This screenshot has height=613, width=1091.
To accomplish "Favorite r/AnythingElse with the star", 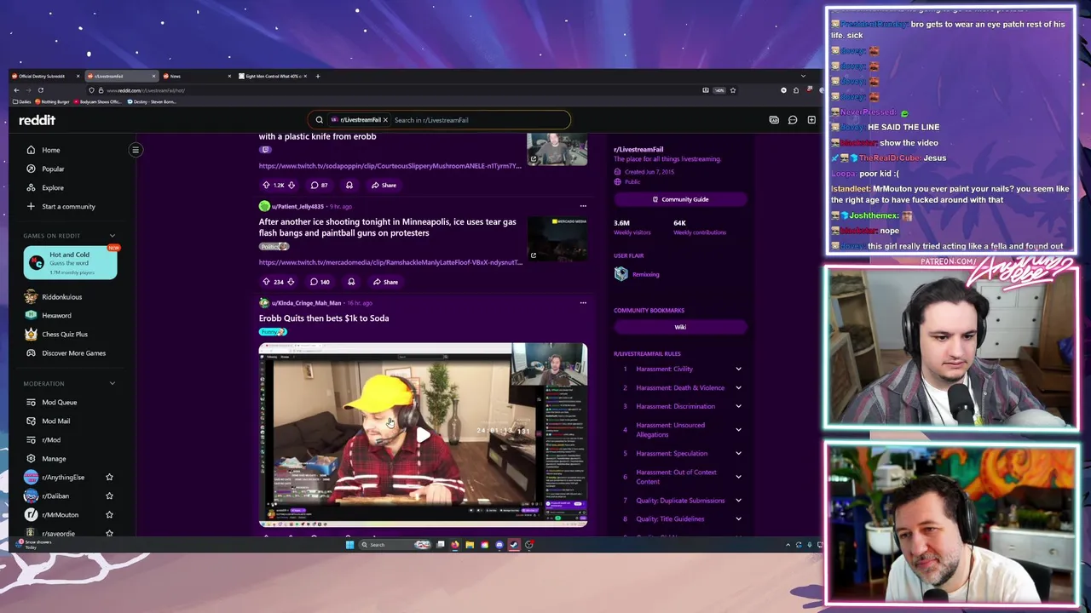I will click(109, 478).
